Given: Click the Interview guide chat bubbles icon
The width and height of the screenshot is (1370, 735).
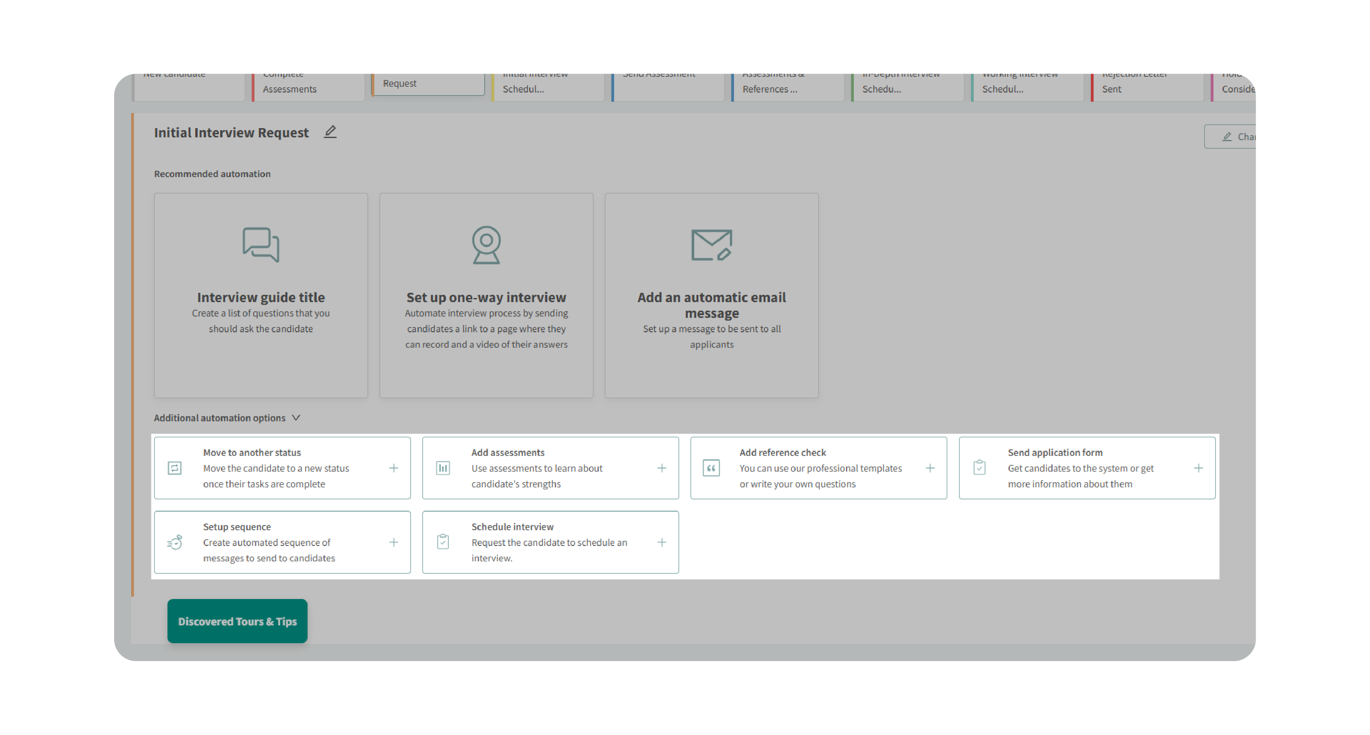Looking at the screenshot, I should (261, 245).
